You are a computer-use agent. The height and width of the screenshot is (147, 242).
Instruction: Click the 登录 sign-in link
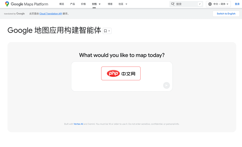[x=237, y=4]
